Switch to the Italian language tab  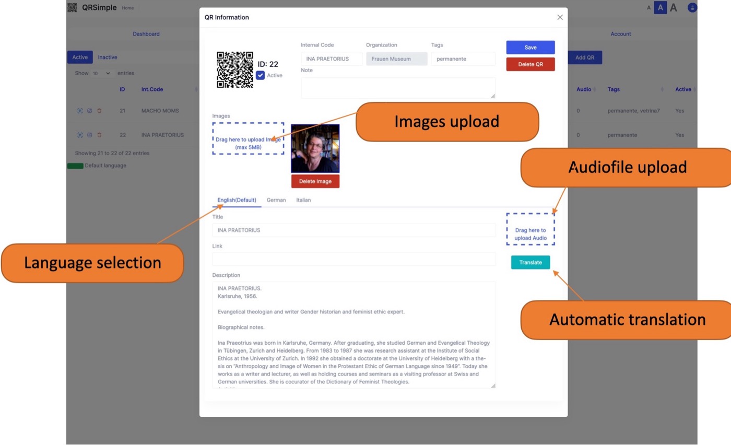click(303, 200)
